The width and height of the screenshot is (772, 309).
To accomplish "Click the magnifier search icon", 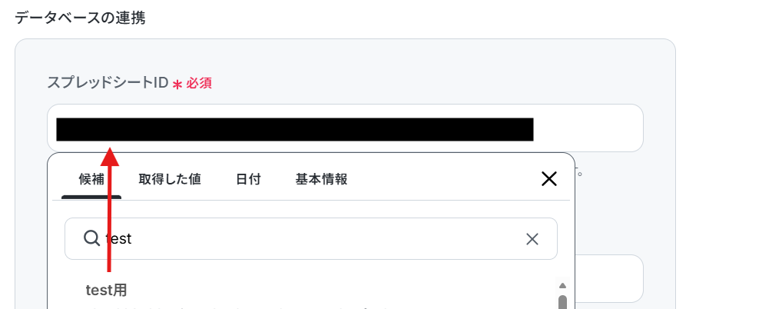I will (x=91, y=238).
